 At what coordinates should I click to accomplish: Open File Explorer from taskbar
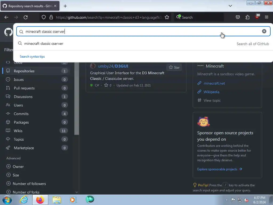pos(57,200)
